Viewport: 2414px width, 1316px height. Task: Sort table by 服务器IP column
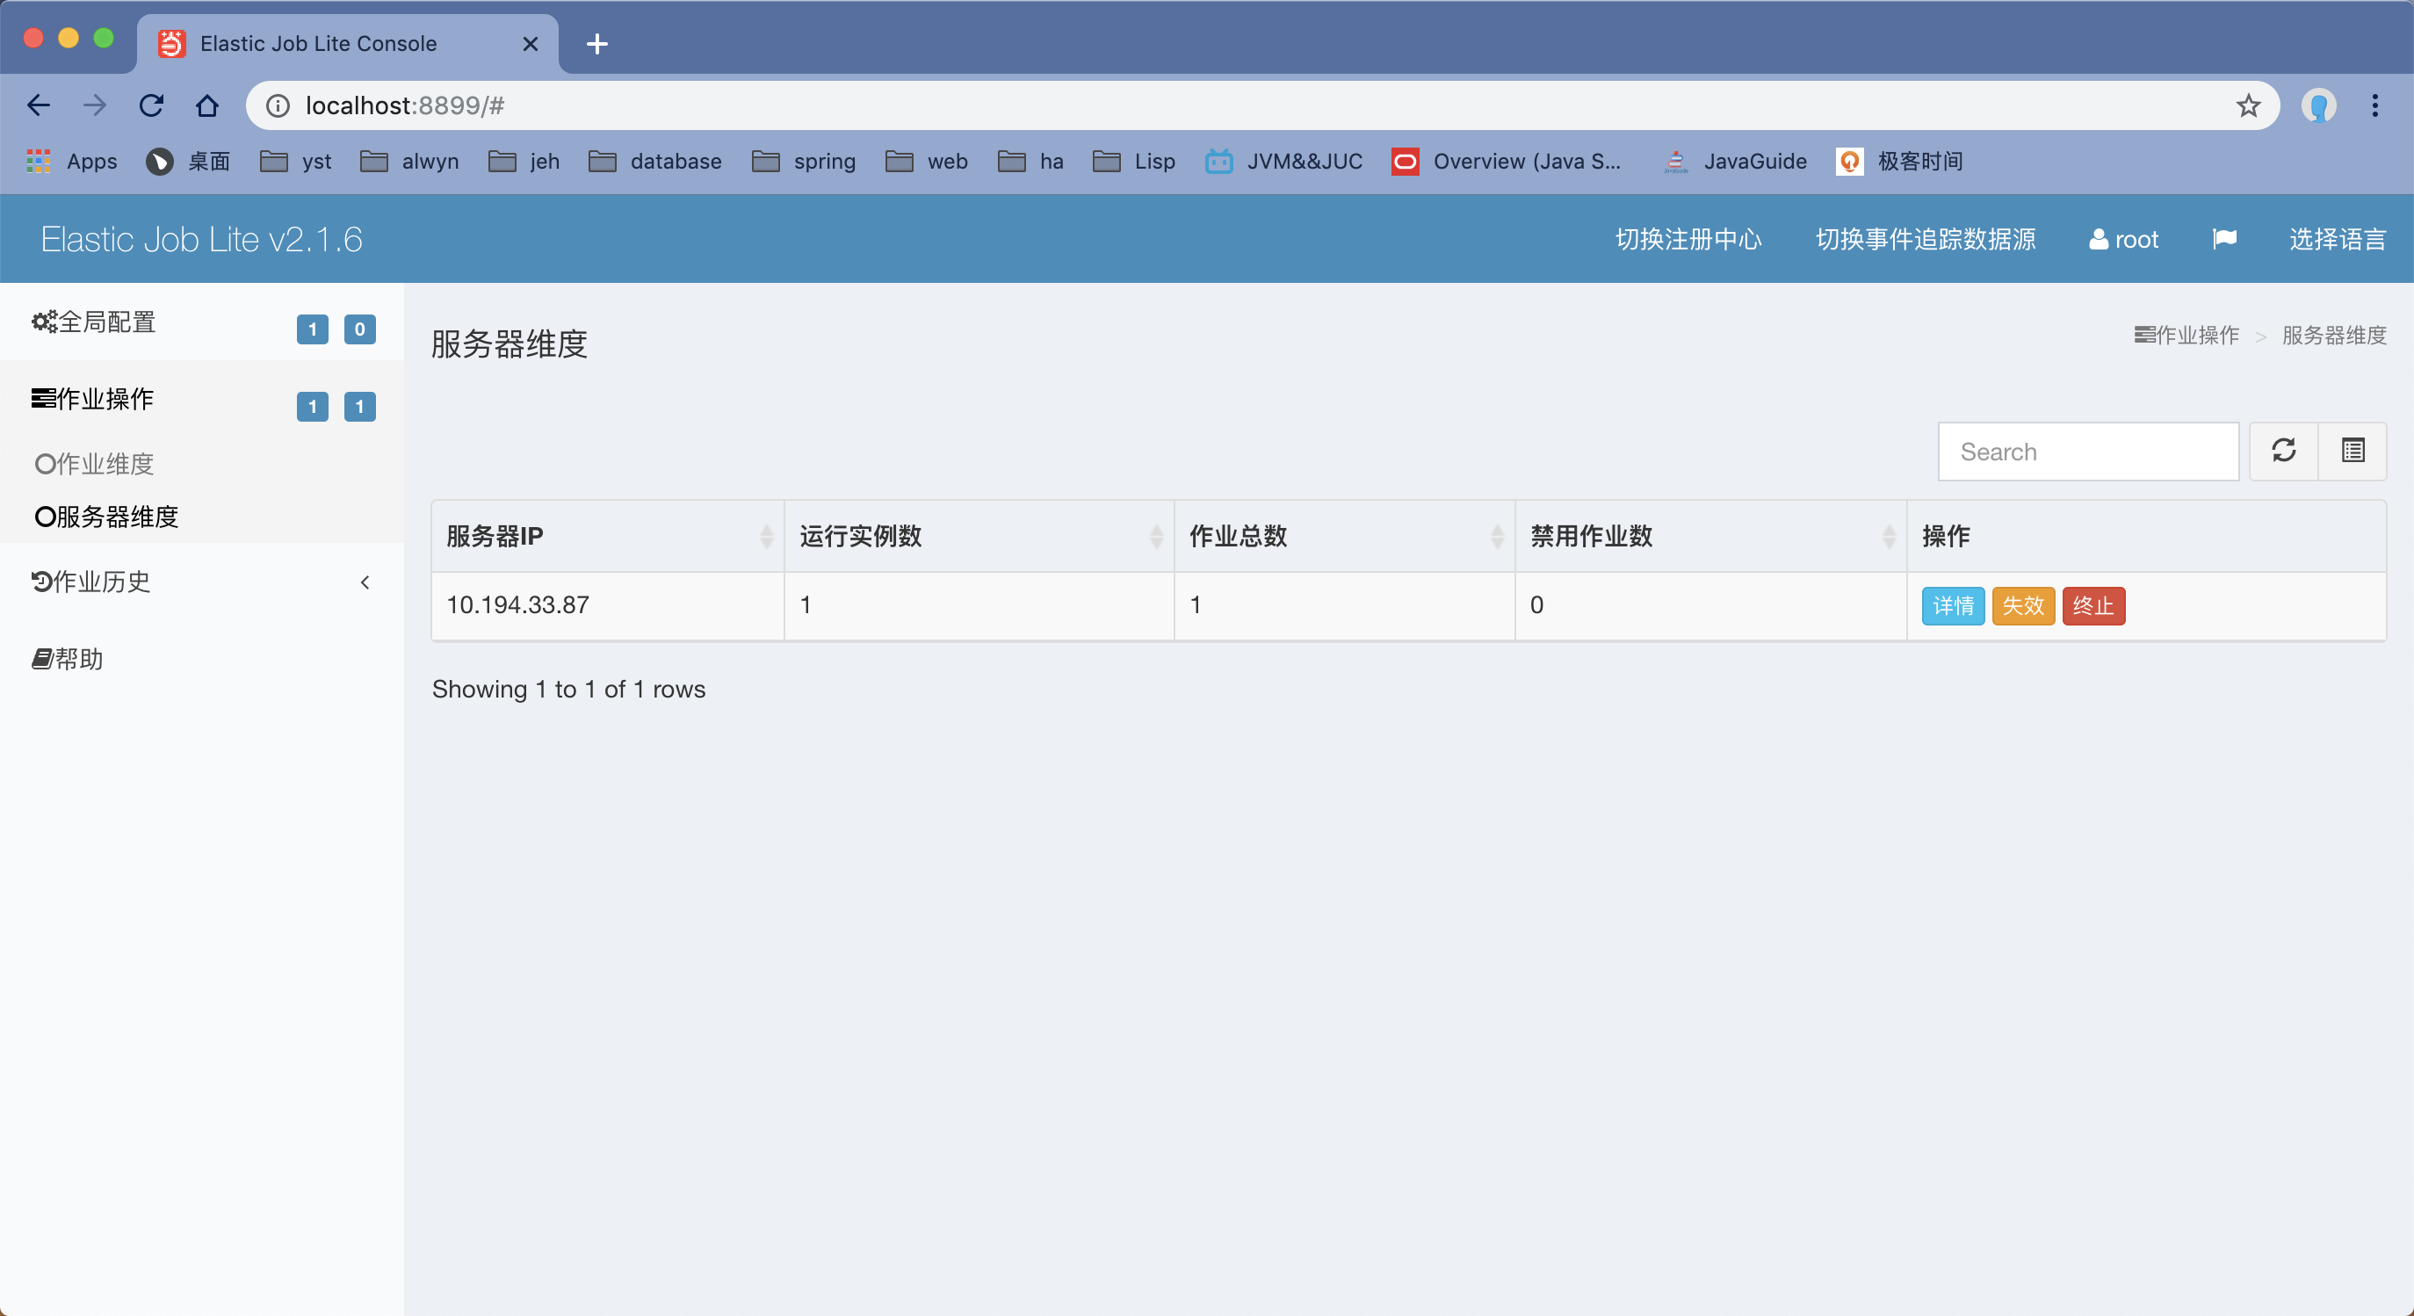coord(607,536)
